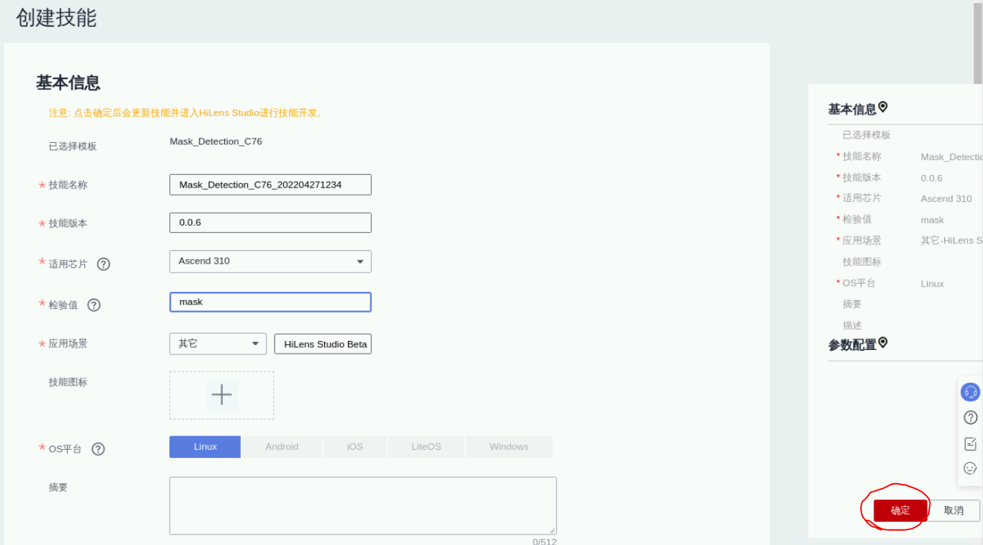Screen dimensions: 983x545
Task: Open the Ascend 310 chip dropdown
Action: point(270,261)
